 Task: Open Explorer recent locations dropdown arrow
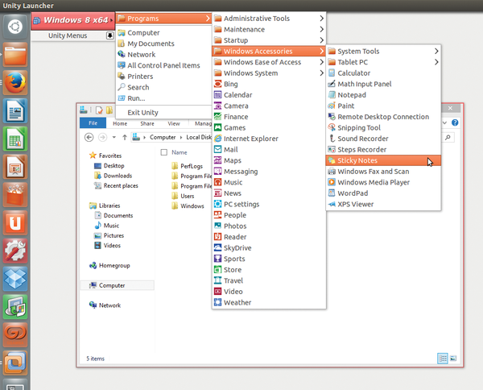pyautogui.click(x=114, y=137)
